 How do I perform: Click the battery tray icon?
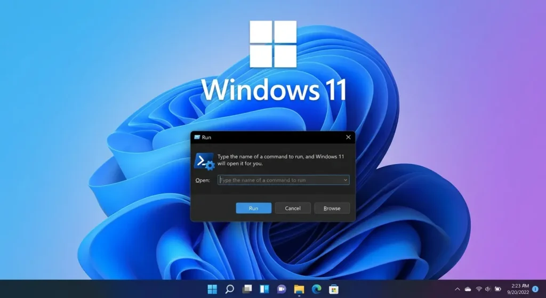click(x=498, y=289)
